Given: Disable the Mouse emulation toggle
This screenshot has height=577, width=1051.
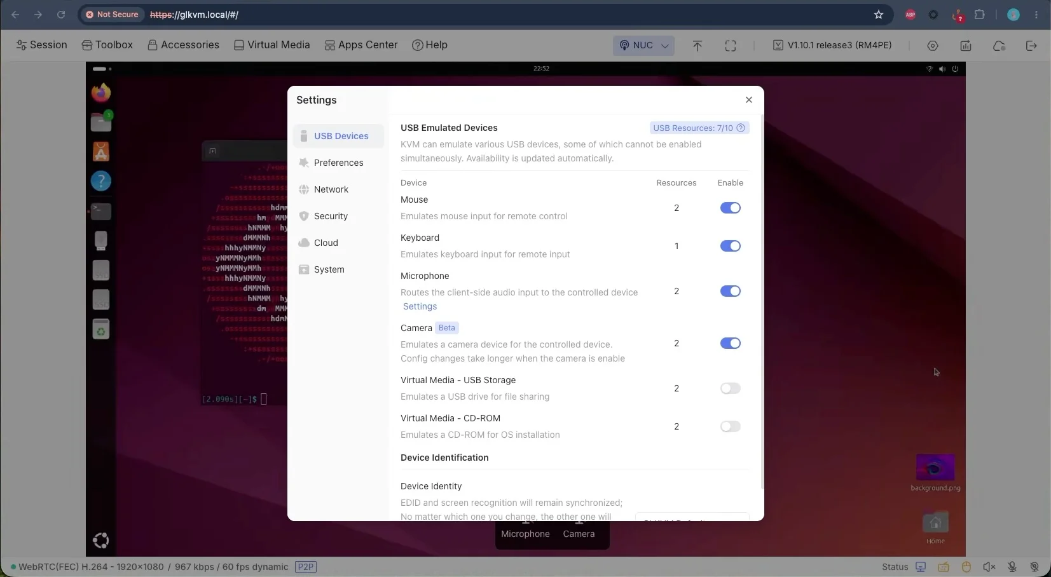Looking at the screenshot, I should (x=730, y=208).
